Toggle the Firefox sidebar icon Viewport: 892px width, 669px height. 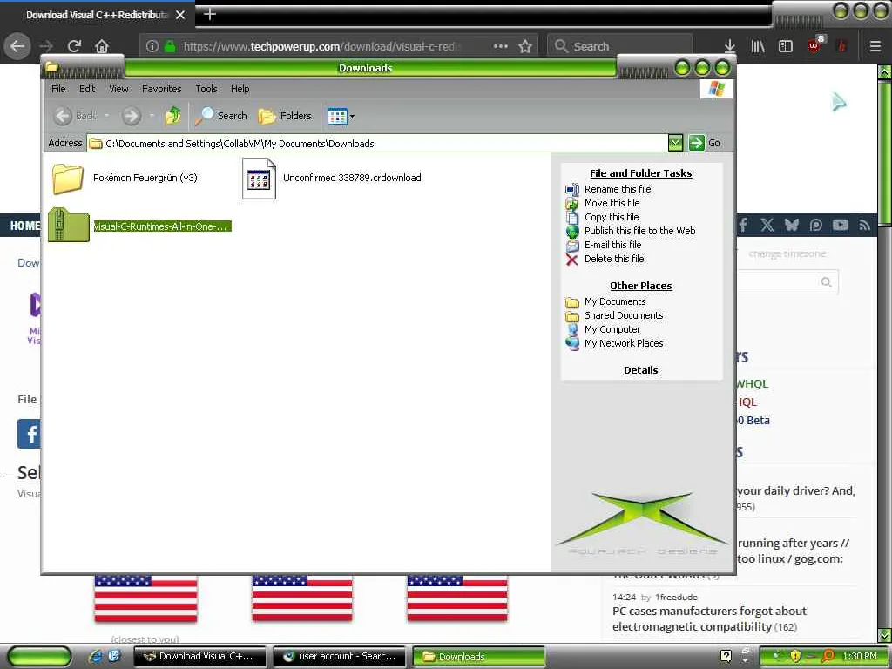pyautogui.click(x=786, y=46)
